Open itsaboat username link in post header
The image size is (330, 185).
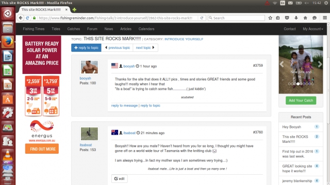pos(129,133)
